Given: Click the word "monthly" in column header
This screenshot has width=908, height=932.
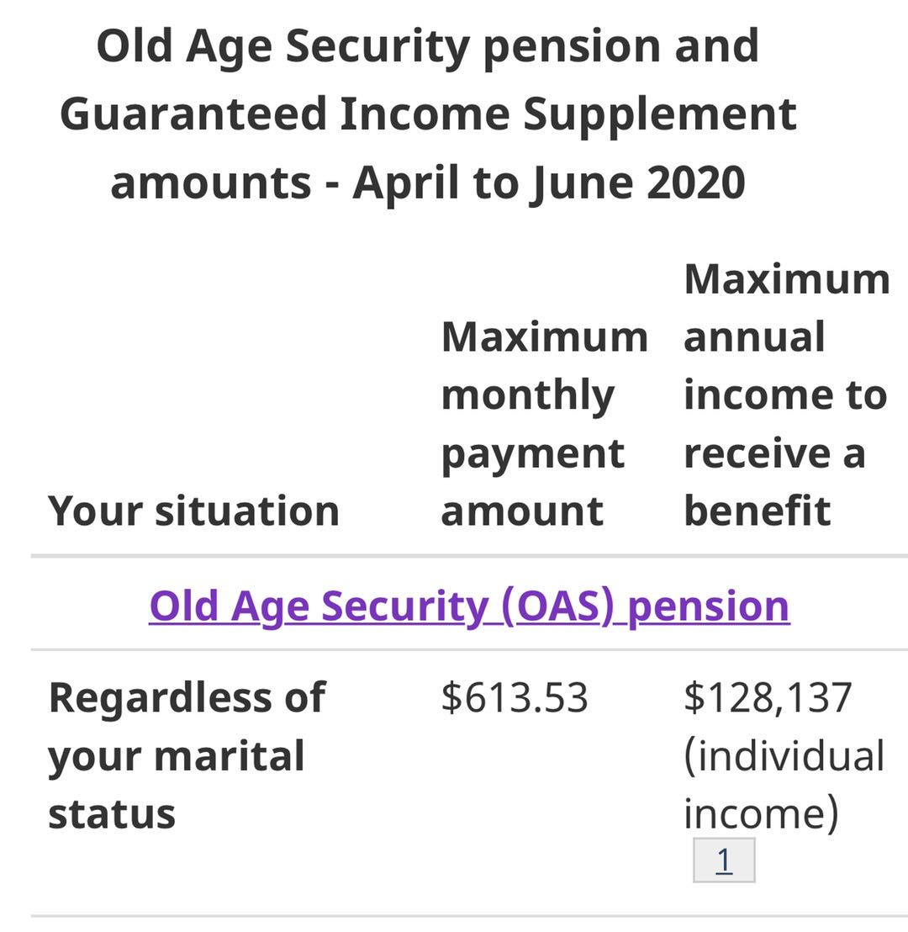Looking at the screenshot, I should pos(527,395).
